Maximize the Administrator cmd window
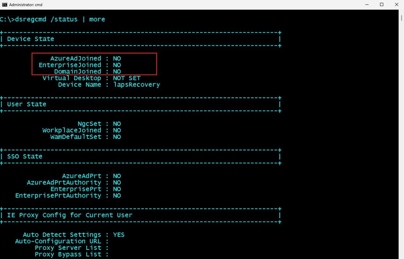The width and height of the screenshot is (404, 259). point(382,5)
